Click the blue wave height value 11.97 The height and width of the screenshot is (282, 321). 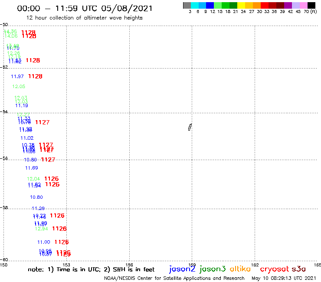click(17, 76)
